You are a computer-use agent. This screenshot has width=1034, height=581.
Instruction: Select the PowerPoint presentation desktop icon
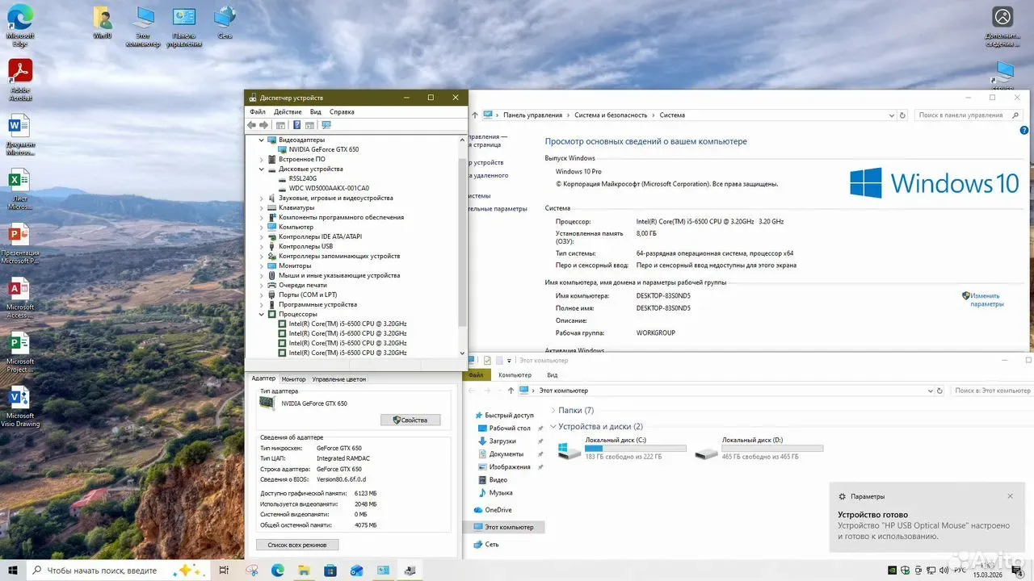click(20, 244)
